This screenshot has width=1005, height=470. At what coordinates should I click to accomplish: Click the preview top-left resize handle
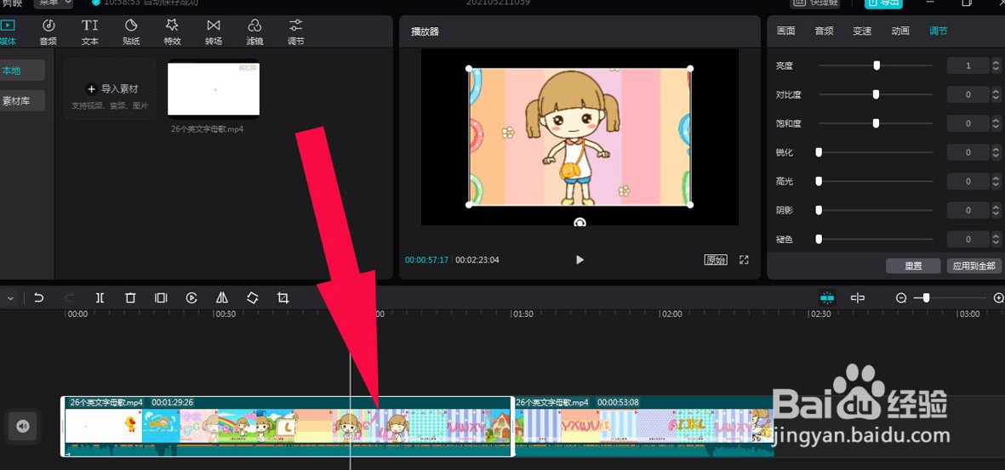pos(469,69)
